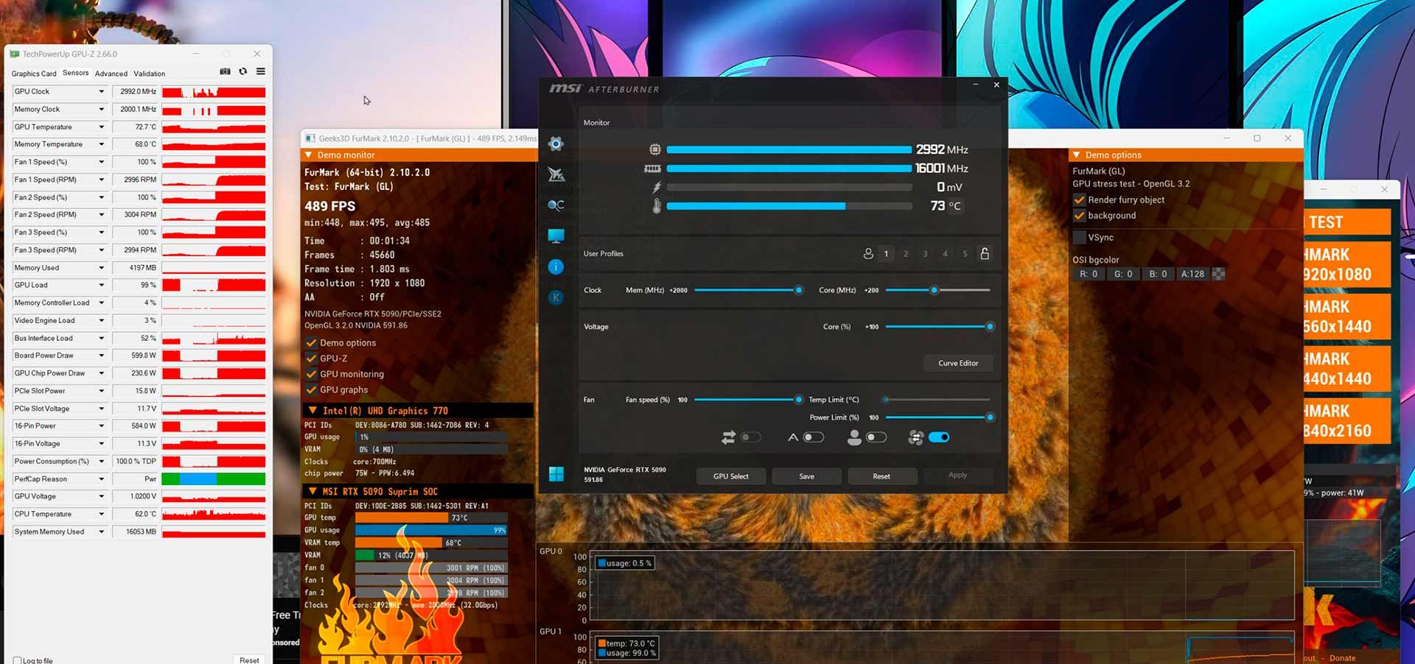Open the Curve Editor in Afterburner
Viewport: 1415px width, 664px height.
[x=958, y=363]
